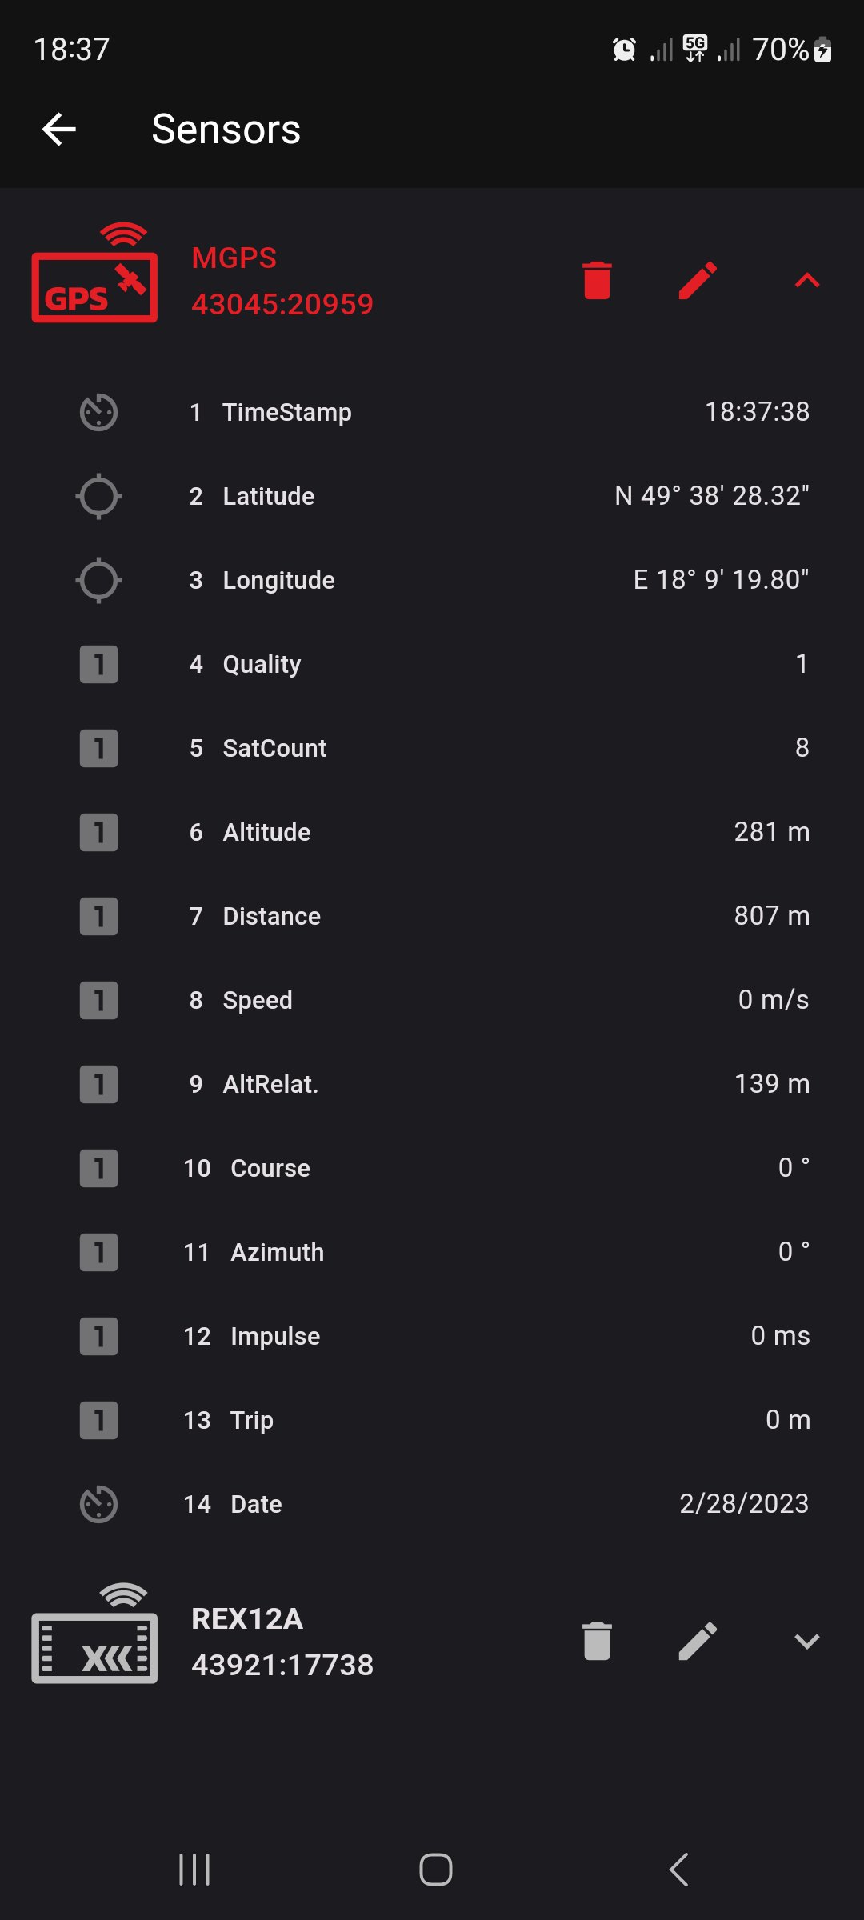The image size is (864, 1920).
Task: Select the SatCount telemetry row
Action: pyautogui.click(x=432, y=749)
